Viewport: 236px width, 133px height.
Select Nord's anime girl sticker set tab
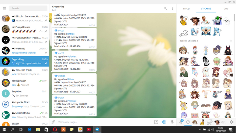pyautogui.click(x=195, y=122)
